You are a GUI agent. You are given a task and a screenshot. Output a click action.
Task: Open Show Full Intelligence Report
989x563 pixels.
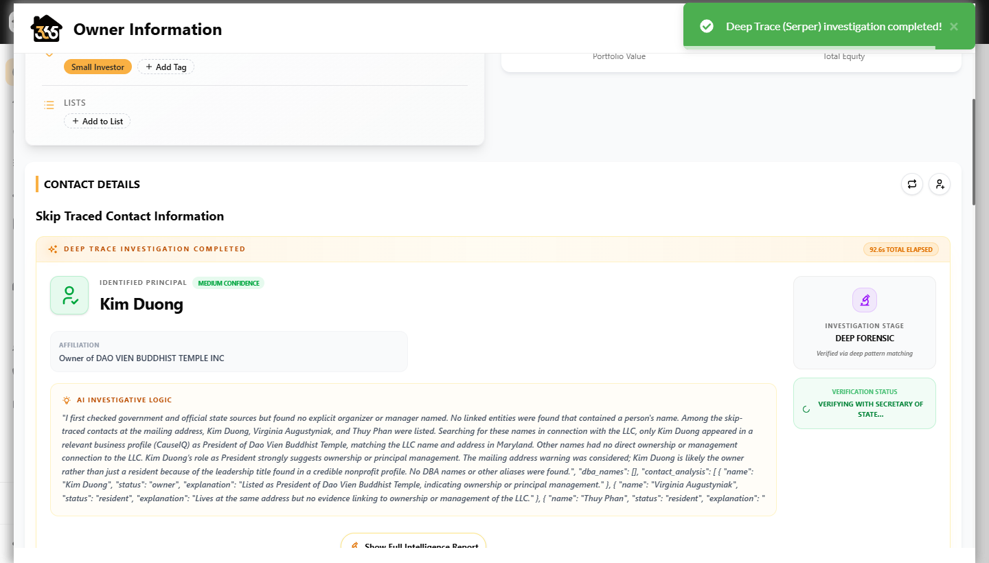pyautogui.click(x=413, y=541)
